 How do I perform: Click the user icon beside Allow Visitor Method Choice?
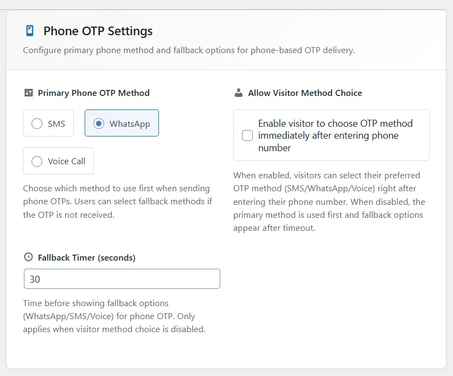click(239, 93)
